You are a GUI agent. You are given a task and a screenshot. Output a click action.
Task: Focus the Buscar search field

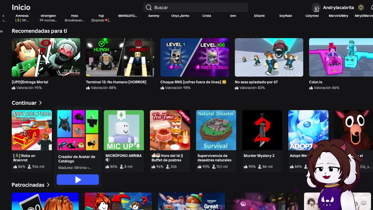pyautogui.click(x=196, y=8)
